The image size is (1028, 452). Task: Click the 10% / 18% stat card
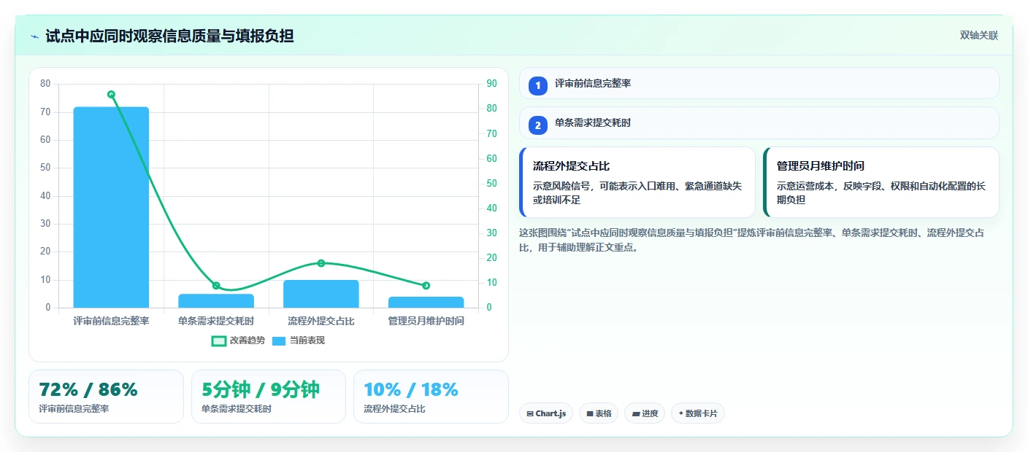[431, 397]
